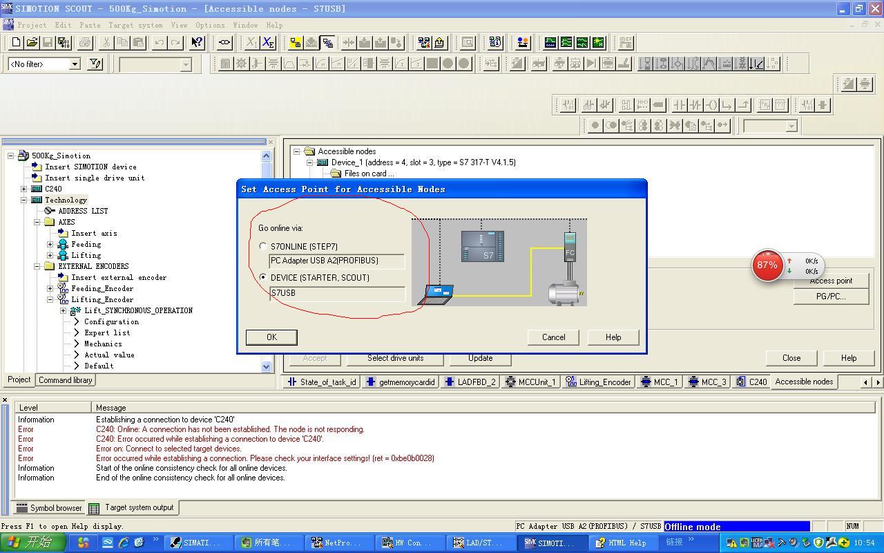Click the blue XE symbol toolbar icon
The image size is (884, 553).
click(268, 43)
